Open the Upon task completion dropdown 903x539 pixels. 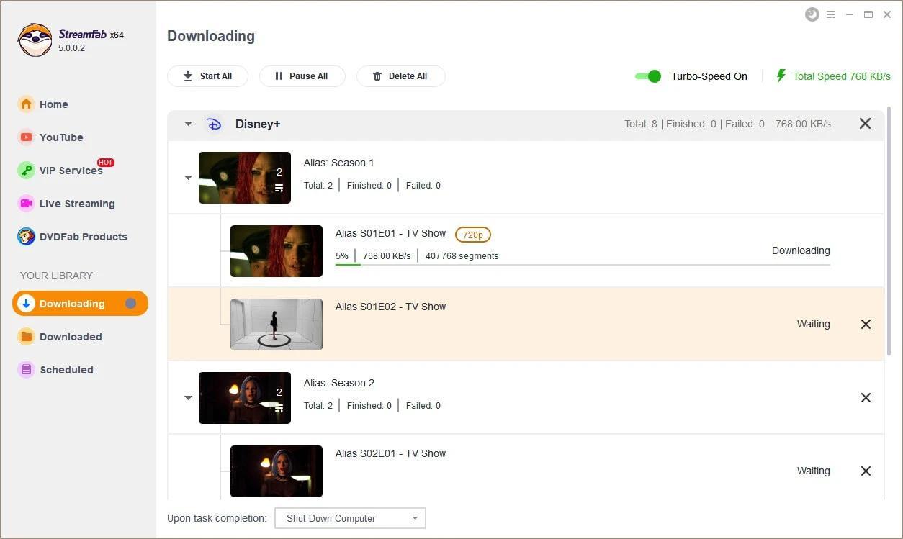pos(350,518)
